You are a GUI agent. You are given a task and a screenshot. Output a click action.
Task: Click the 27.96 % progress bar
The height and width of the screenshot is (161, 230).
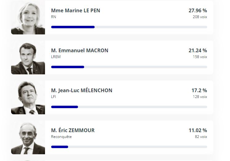point(129,27)
